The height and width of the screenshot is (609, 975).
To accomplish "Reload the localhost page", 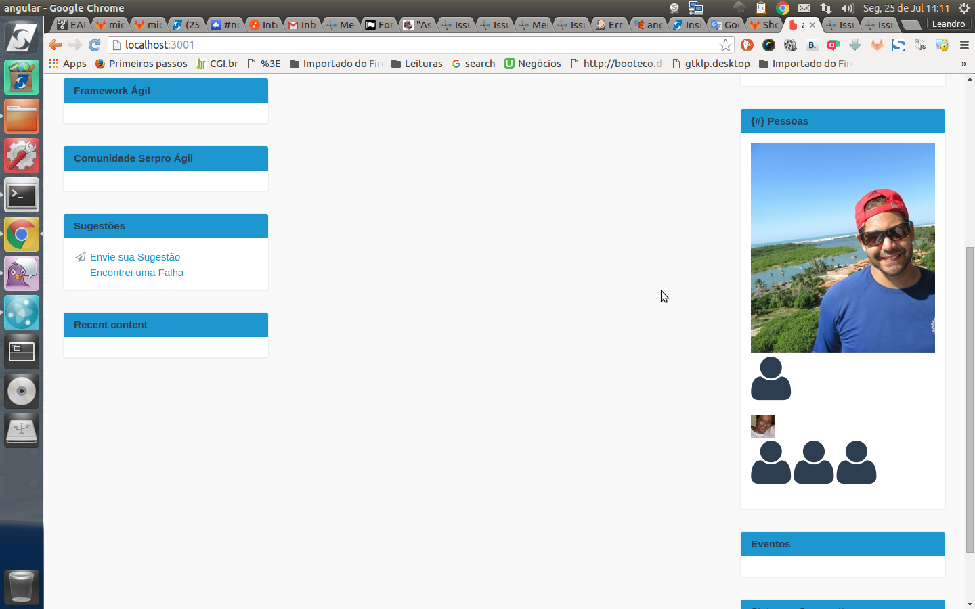I will click(x=95, y=45).
